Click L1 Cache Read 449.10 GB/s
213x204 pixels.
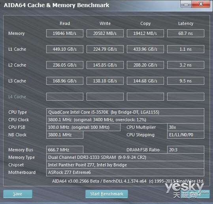tap(65, 49)
